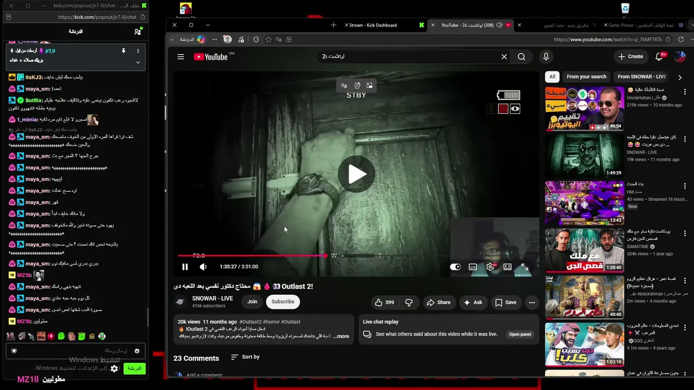This screenshot has height=390, width=694.
Task: Send message with green chat button
Action: [x=134, y=368]
